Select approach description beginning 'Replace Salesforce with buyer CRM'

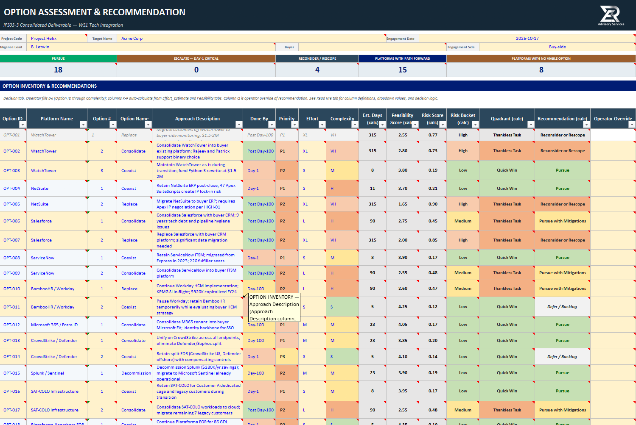[197, 240]
